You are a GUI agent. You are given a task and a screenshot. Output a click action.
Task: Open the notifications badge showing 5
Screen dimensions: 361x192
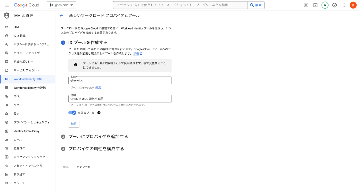pyautogui.click(x=325, y=5)
